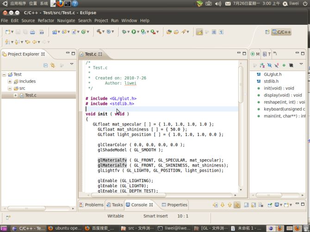Viewport: 310px width, 232px height.
Task: Open the Project menu
Action: [101, 20]
